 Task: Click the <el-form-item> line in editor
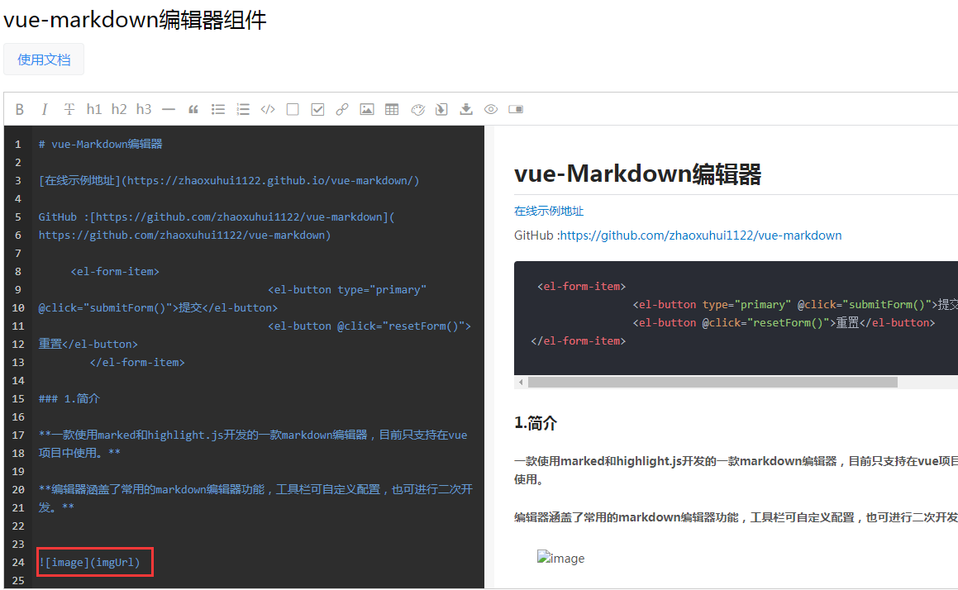pos(115,271)
